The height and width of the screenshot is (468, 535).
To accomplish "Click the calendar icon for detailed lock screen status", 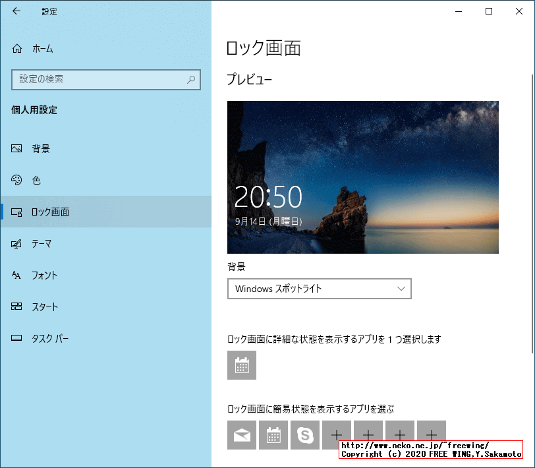I will pos(242,365).
